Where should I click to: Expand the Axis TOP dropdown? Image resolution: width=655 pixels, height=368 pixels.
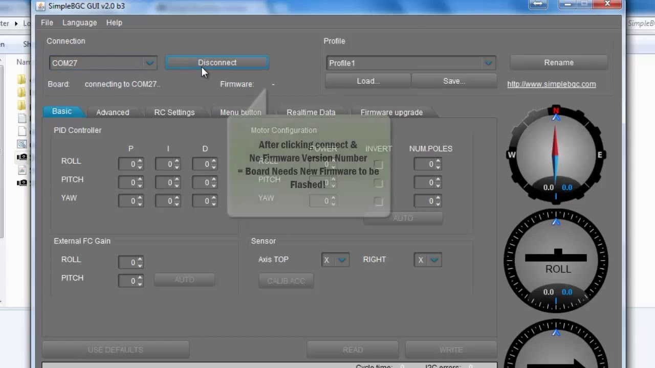point(335,260)
